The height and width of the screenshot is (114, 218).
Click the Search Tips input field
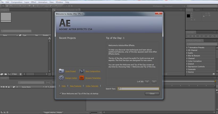[x=138, y=89]
